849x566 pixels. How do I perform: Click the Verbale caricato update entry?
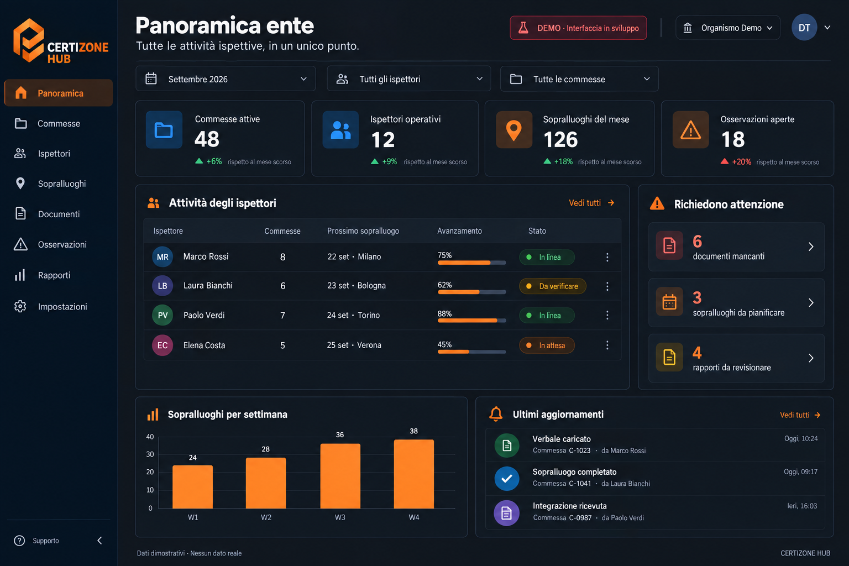[656, 445]
